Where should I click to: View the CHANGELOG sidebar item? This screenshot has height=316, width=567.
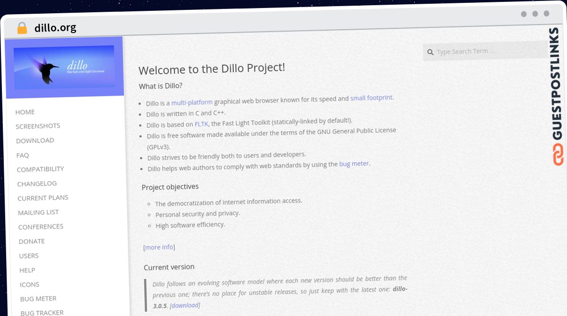[37, 183]
